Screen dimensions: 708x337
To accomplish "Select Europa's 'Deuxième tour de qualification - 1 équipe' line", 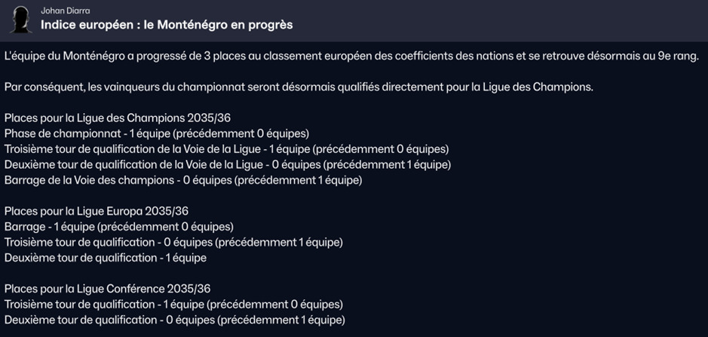I will (105, 258).
